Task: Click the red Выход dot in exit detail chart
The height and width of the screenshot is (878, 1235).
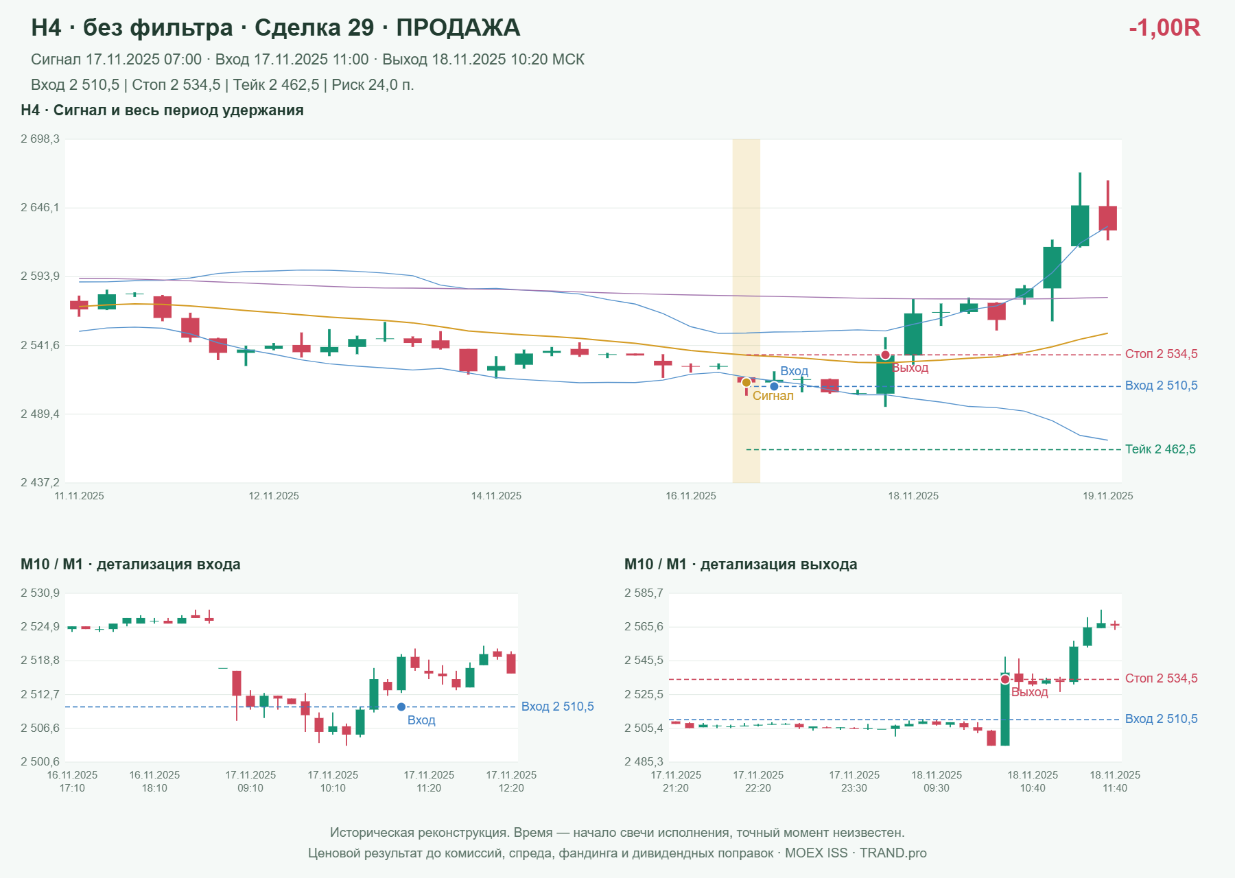Action: (x=1005, y=679)
